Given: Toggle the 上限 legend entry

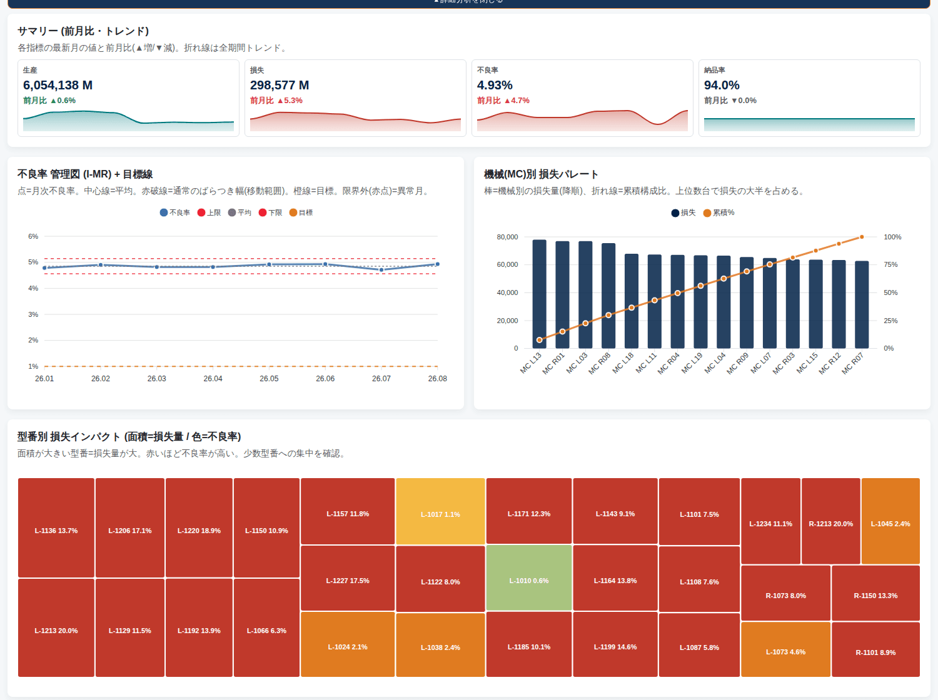Looking at the screenshot, I should pyautogui.click(x=209, y=212).
